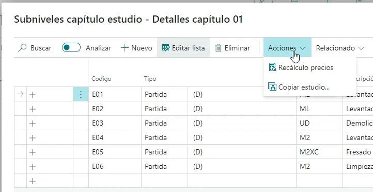
Task: Click the Codigo column header
Action: [101, 79]
